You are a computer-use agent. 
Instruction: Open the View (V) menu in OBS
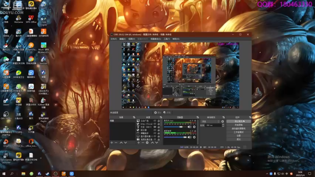(132, 39)
